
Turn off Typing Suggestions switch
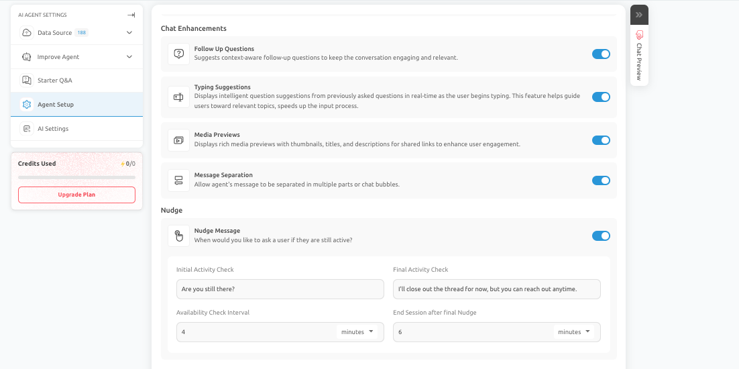pyautogui.click(x=601, y=97)
